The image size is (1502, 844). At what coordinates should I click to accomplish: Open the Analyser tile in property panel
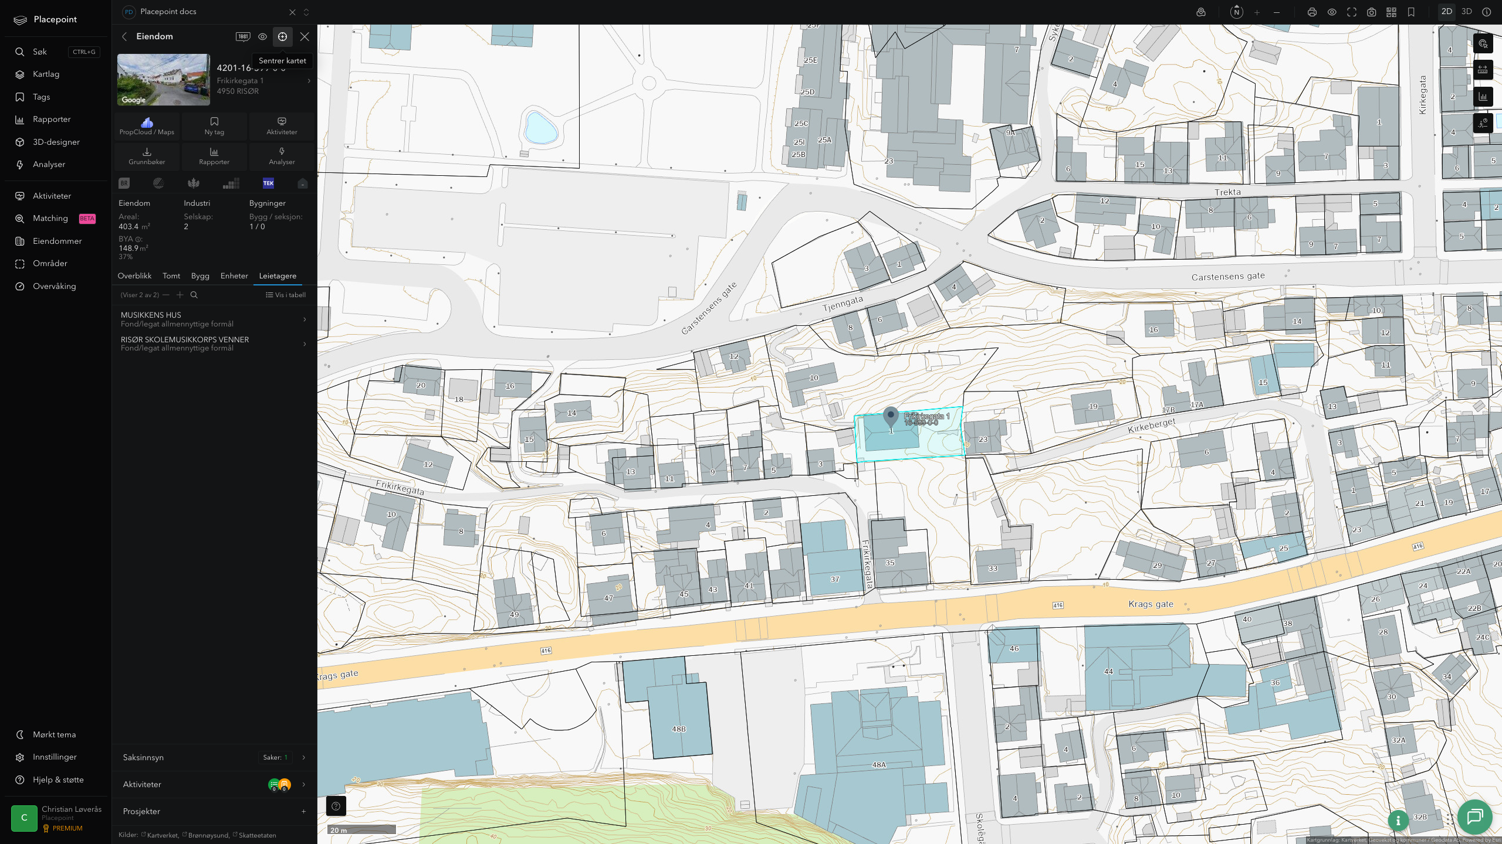[282, 156]
